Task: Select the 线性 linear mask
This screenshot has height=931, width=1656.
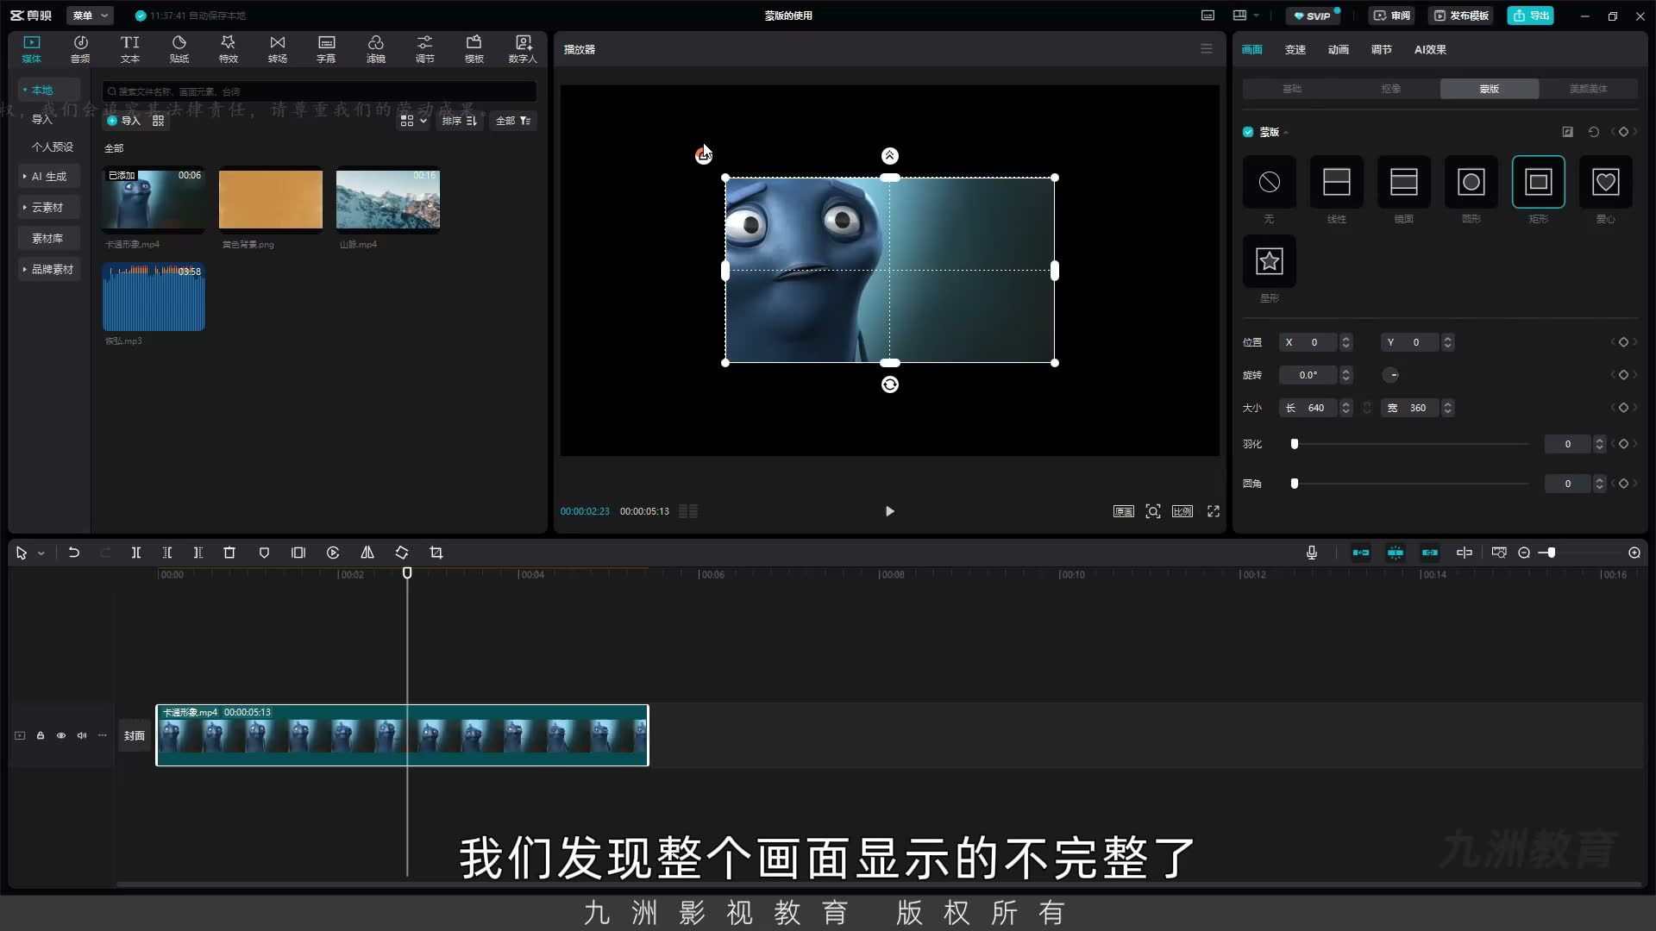Action: tap(1336, 182)
